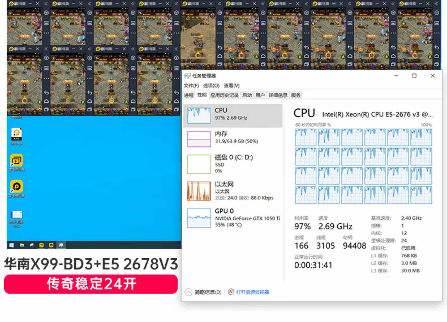Launch the yellow emulator desktop shortcut
Screen dimensions: 447x322
click(17, 189)
